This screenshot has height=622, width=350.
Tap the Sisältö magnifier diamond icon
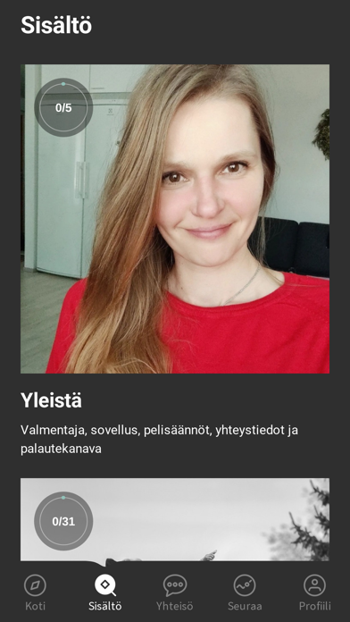pos(105,585)
